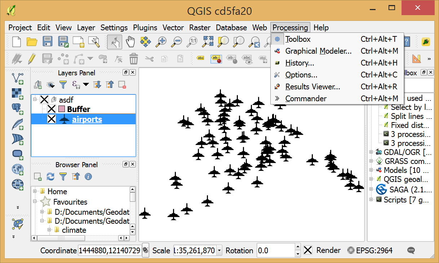Open the Raster menu

click(200, 28)
